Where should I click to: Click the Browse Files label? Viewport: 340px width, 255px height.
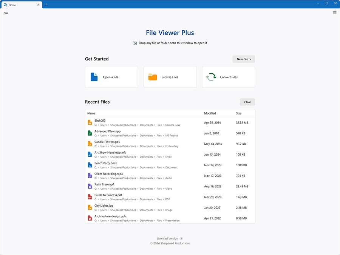coord(170,77)
